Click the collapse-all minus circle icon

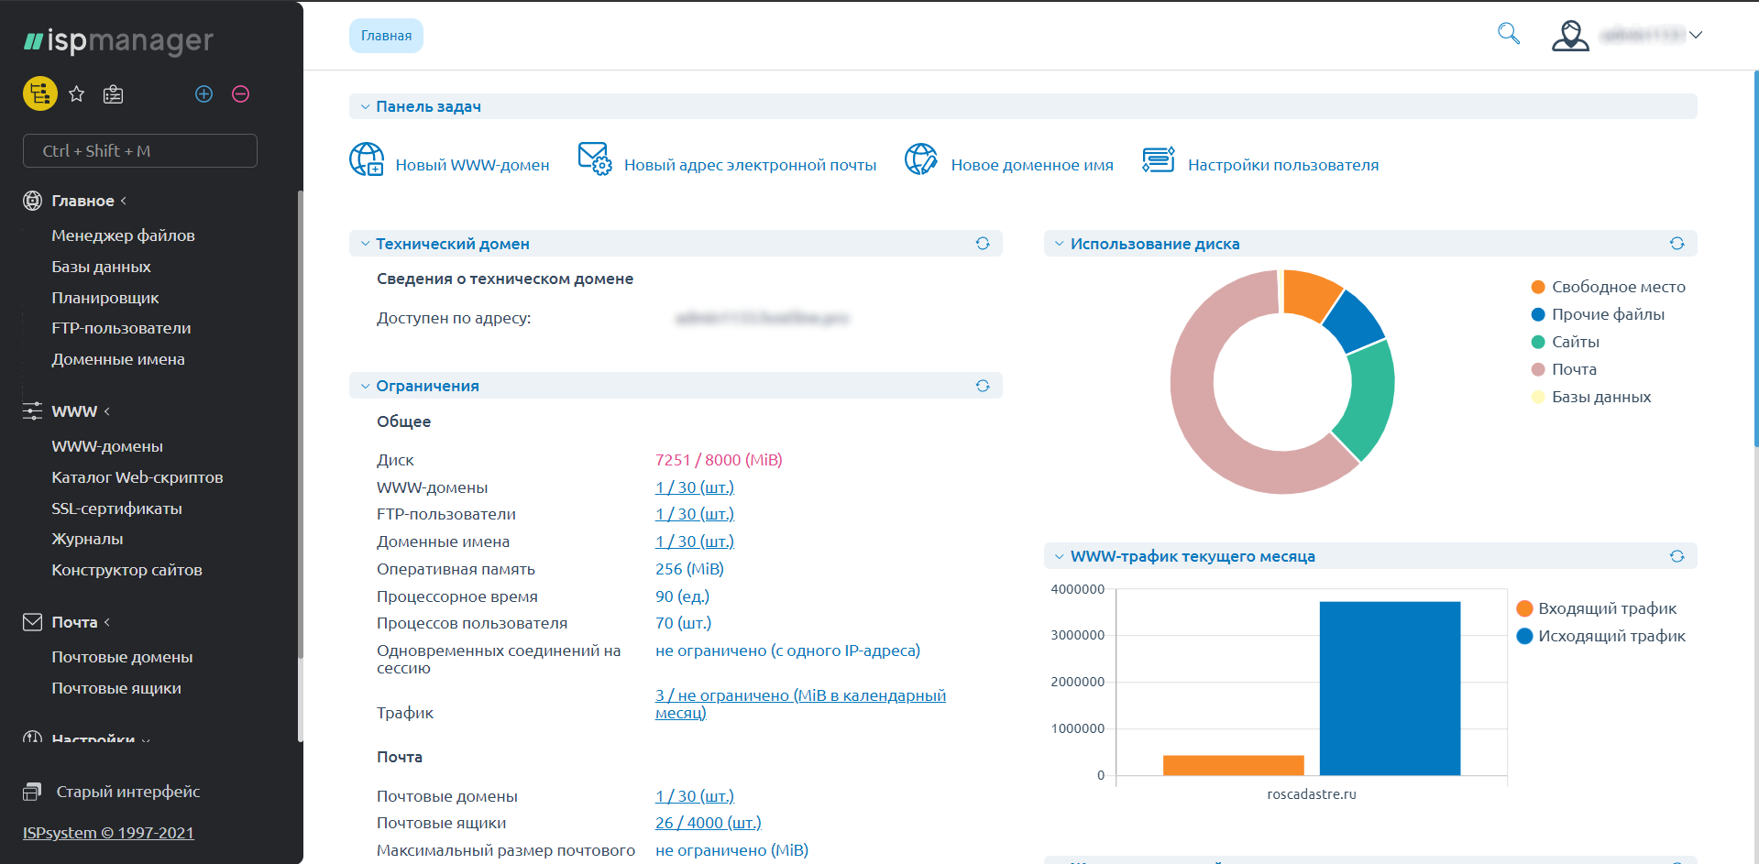point(240,94)
